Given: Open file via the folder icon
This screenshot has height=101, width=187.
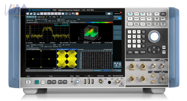Looking at the screenshot, I should pyautogui.click(x=31, y=14).
